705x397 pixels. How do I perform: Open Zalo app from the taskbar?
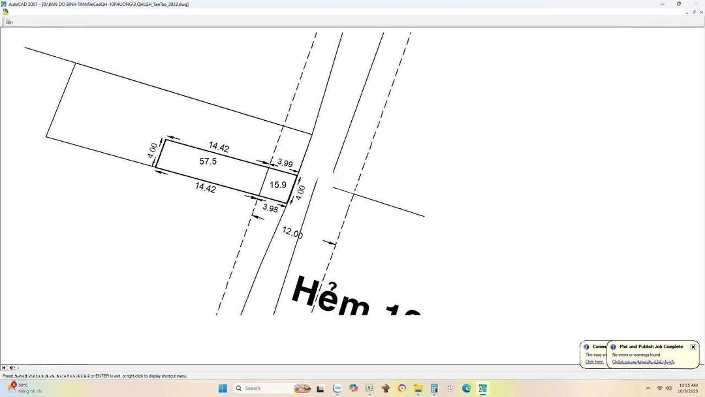point(337,389)
